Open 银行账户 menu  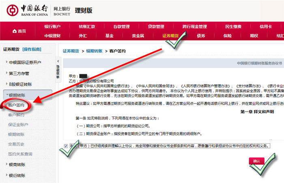[52, 27]
